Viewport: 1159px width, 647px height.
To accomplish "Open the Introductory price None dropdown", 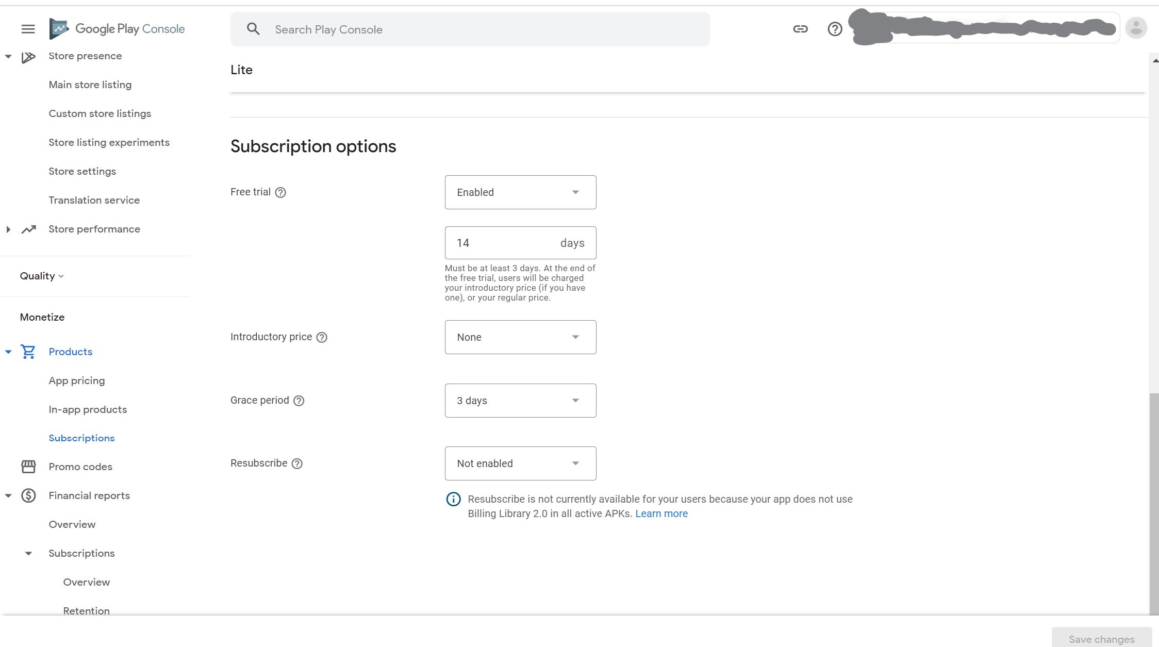I will (x=520, y=337).
